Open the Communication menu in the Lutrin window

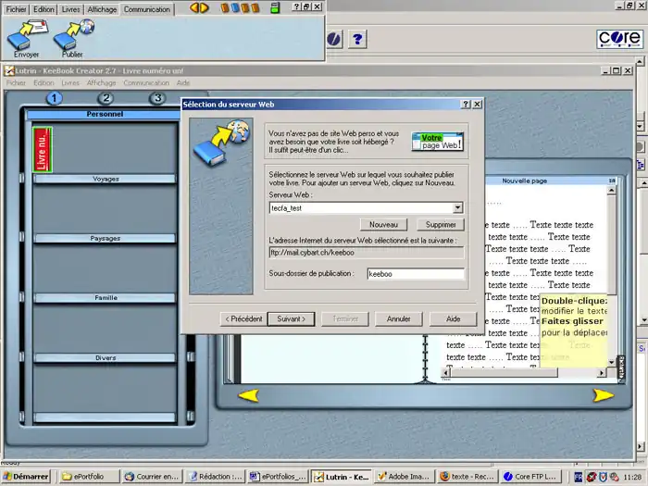point(146,82)
